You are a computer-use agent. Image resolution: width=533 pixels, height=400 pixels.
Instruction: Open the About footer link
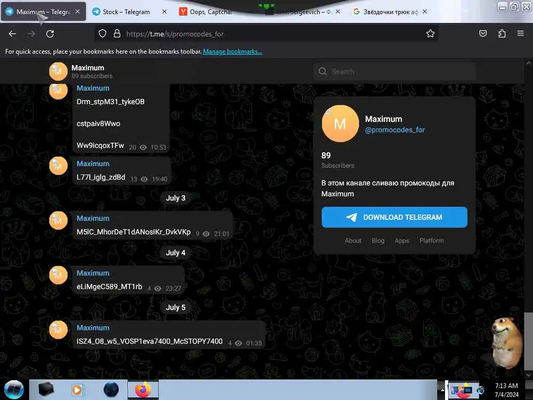coord(353,241)
